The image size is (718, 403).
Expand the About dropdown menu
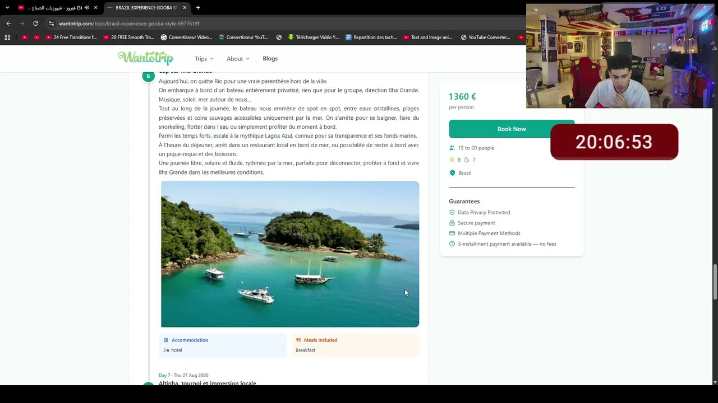click(238, 59)
